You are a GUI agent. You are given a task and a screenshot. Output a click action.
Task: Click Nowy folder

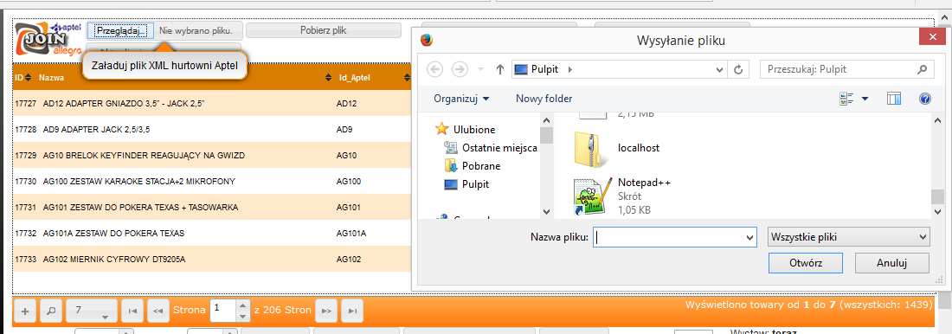pyautogui.click(x=544, y=99)
